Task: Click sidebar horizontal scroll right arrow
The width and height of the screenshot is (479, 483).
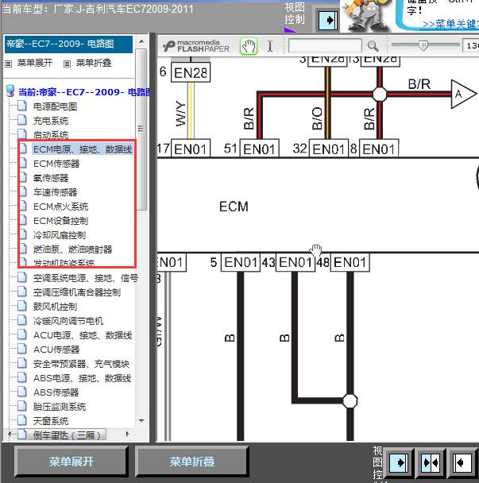Action: pos(128,435)
